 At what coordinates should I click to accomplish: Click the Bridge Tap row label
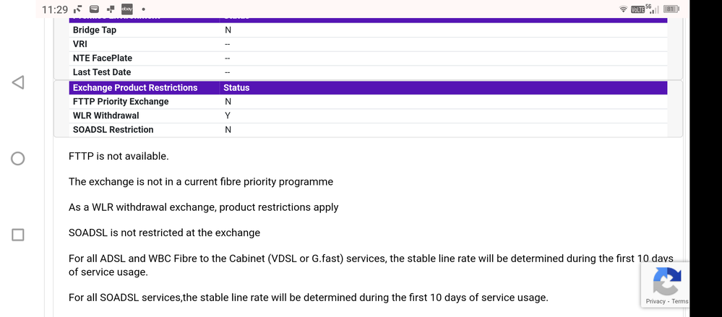tap(95, 30)
